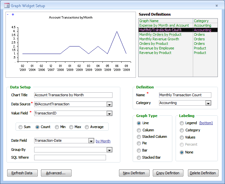Click Product category of Revenue by Employee
This screenshot has height=184, width=225.
point(200,48)
